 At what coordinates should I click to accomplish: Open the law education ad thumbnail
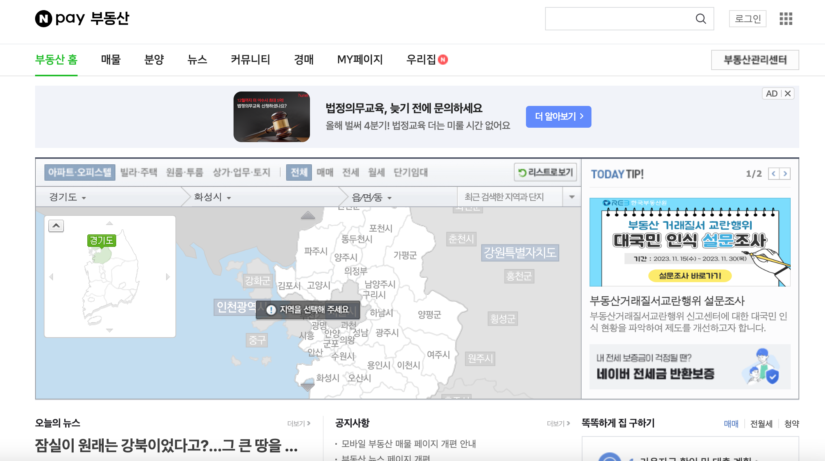click(x=272, y=117)
